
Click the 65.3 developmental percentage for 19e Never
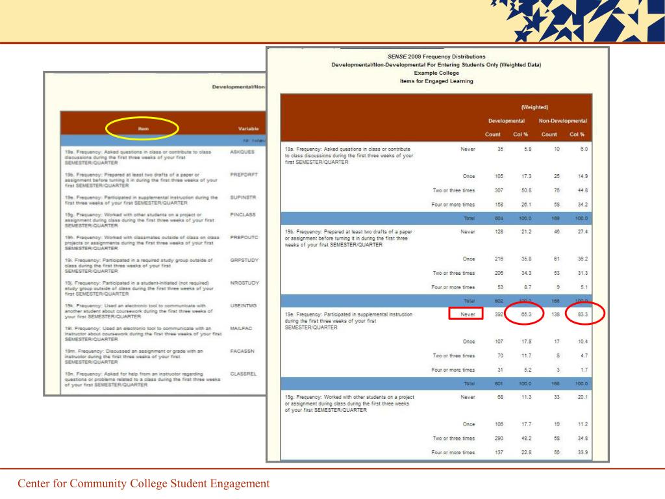tap(526, 314)
